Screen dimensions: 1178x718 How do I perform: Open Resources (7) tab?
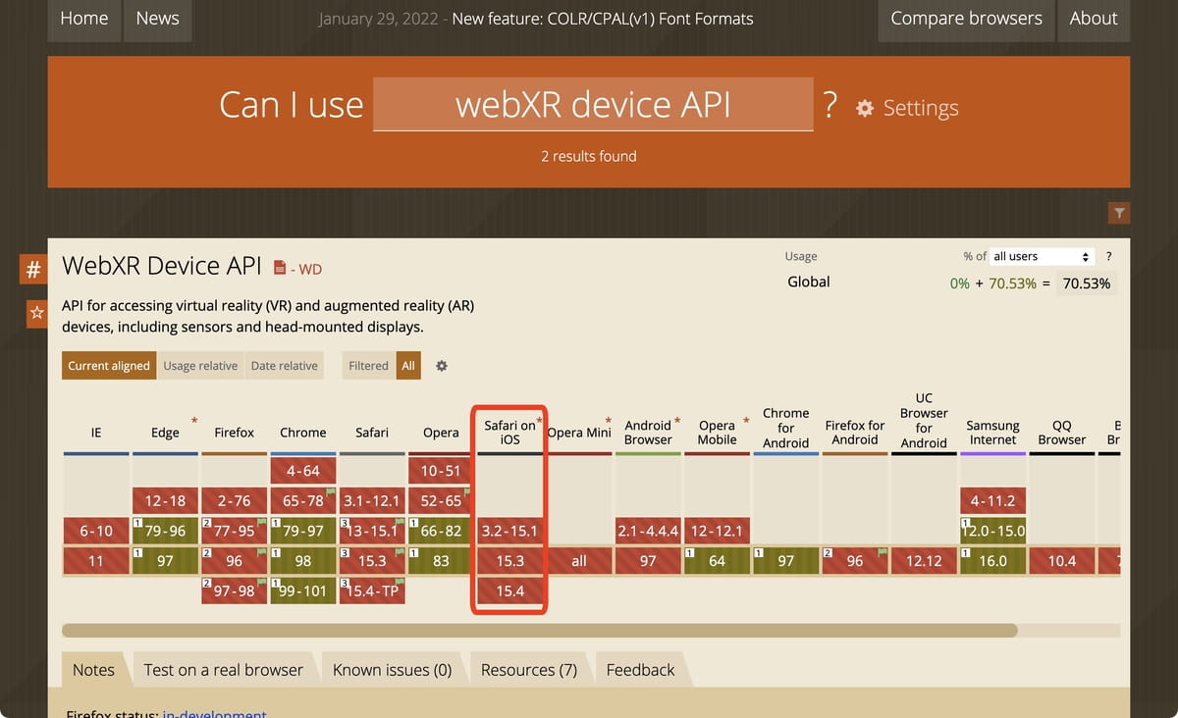pos(529,670)
